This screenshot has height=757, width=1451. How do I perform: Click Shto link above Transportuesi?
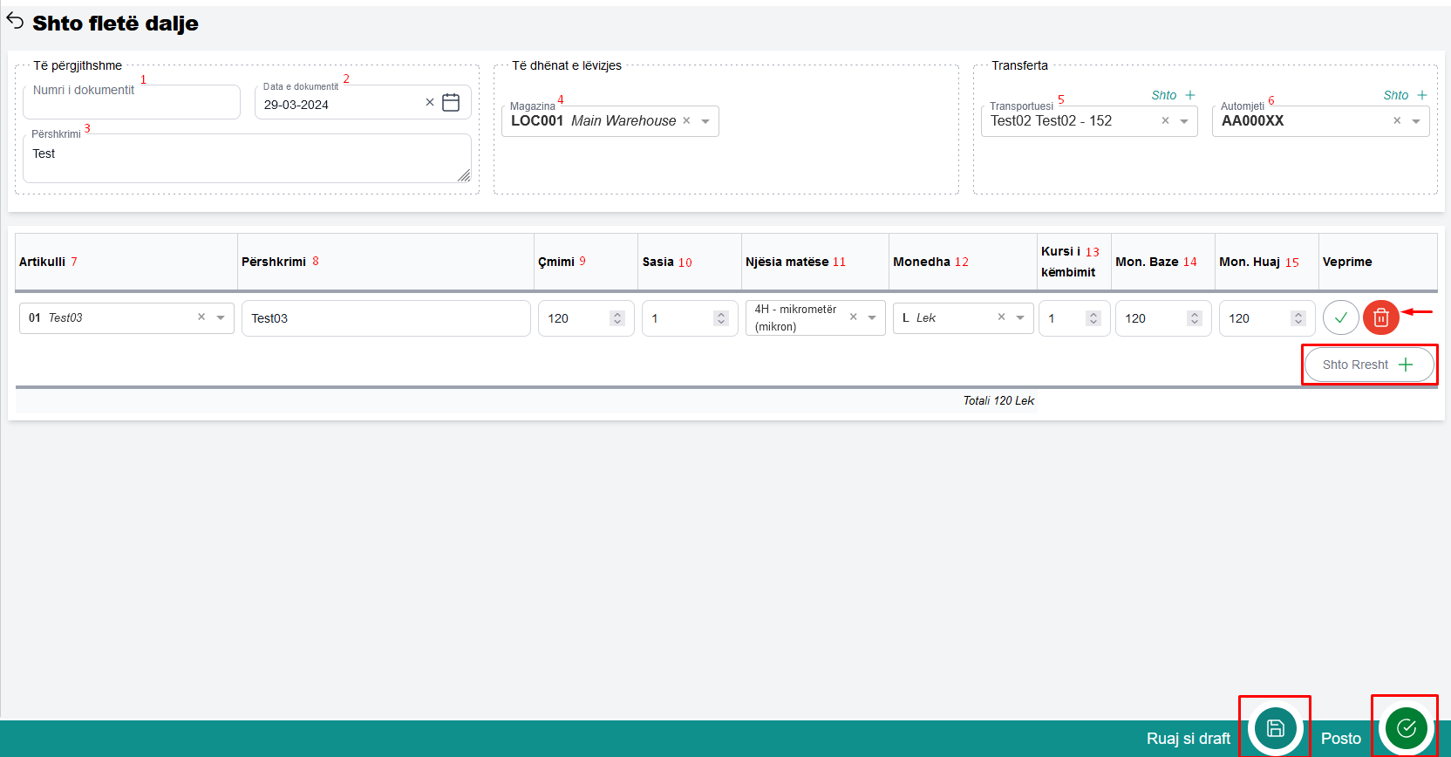[1173, 95]
